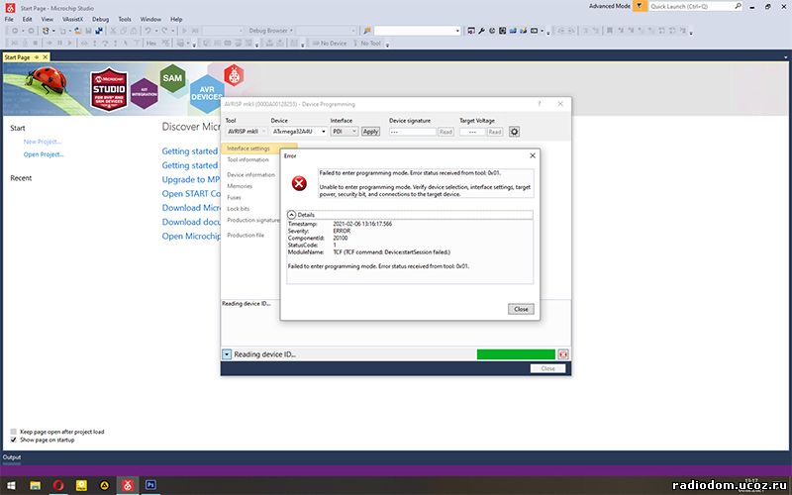Open the Edit menu
The width and height of the screenshot is (792, 495).
(x=28, y=19)
